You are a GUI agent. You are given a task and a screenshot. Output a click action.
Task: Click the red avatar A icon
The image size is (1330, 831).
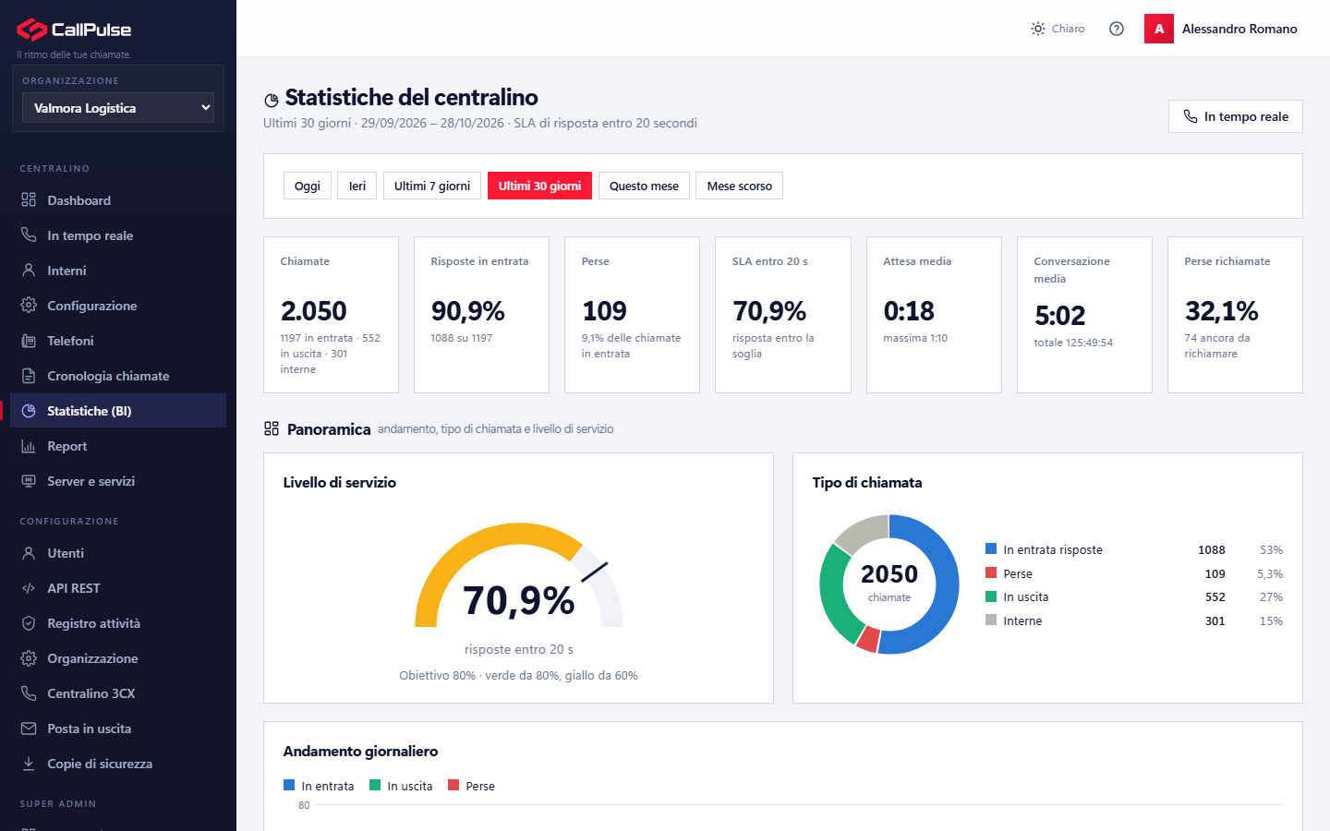point(1159,29)
